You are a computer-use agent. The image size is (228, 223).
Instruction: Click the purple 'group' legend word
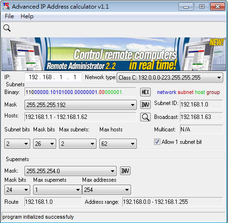coord(213,92)
